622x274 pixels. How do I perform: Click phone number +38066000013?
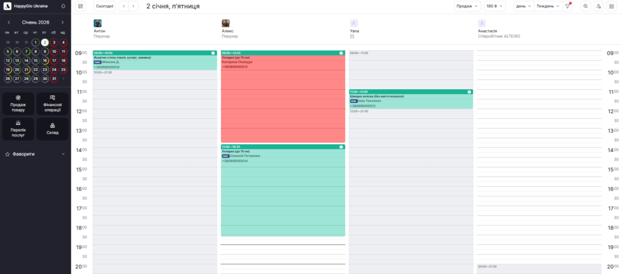(234, 67)
